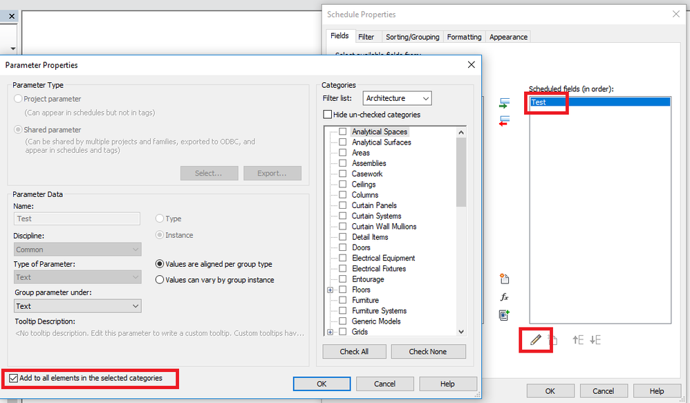Click the Check All button
Viewport: 690px width, 403px height.
(x=354, y=352)
